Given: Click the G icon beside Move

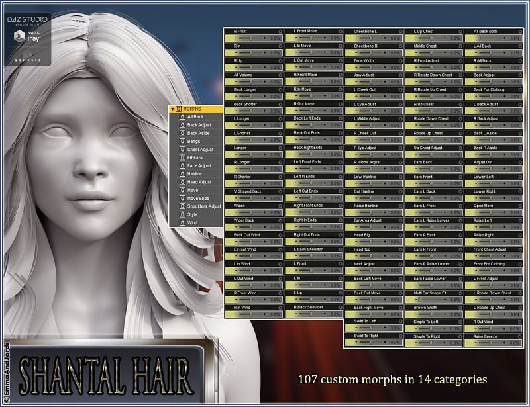Looking at the screenshot, I should coord(183,190).
